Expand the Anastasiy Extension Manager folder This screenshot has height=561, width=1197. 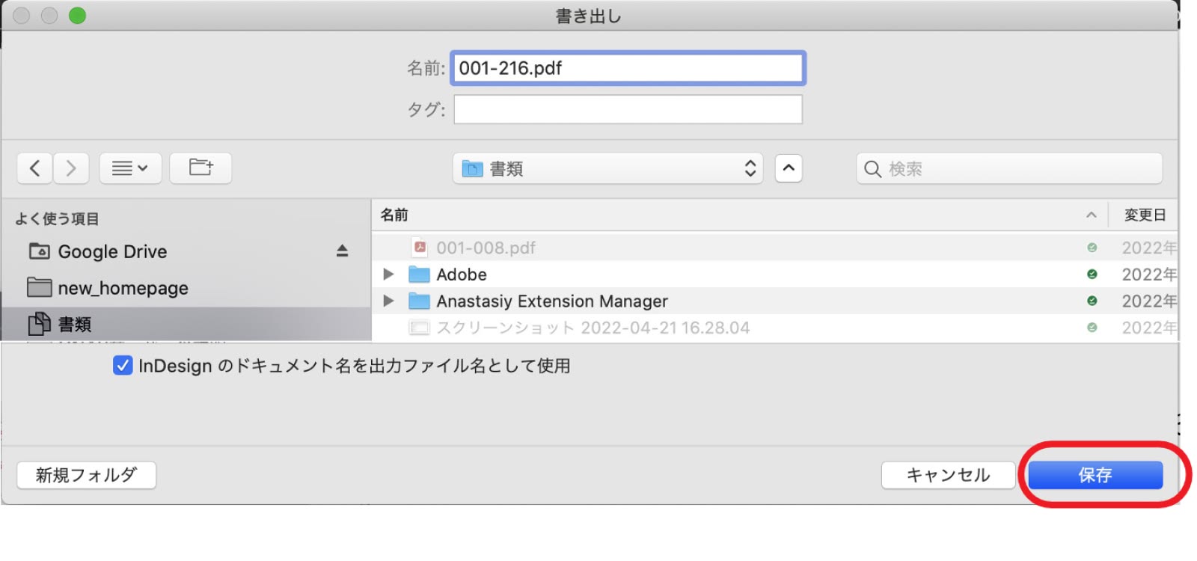pos(388,301)
